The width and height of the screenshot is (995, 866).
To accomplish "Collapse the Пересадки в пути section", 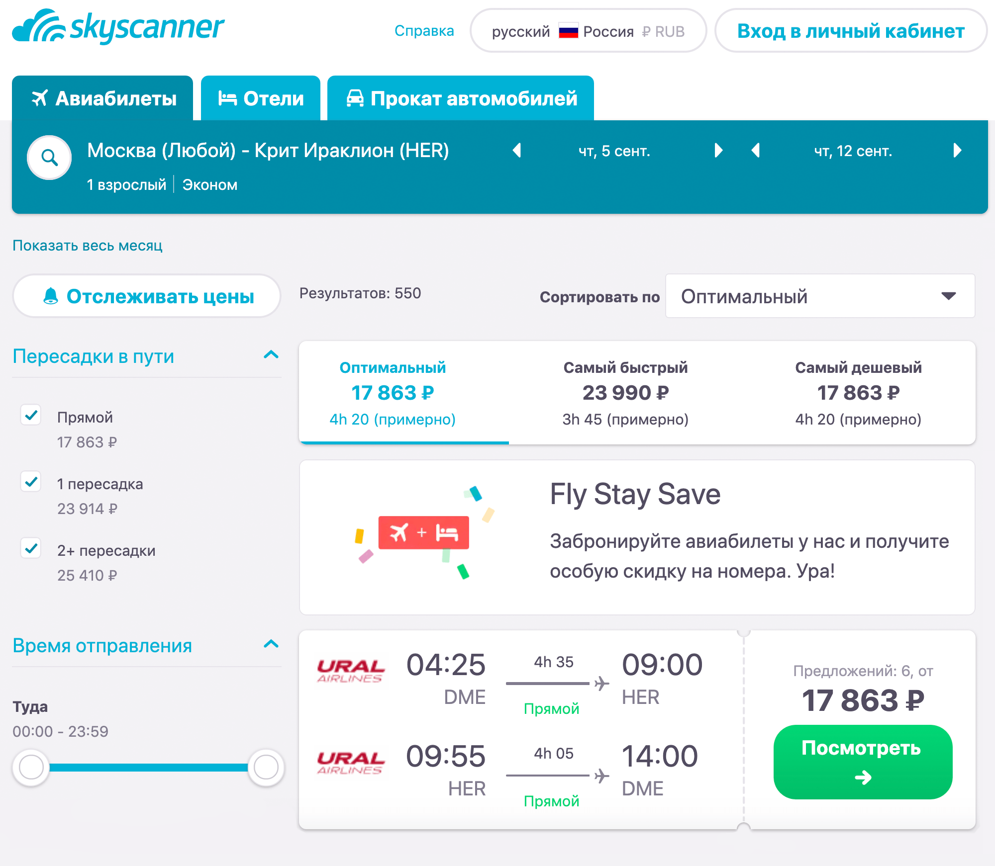I will [271, 355].
